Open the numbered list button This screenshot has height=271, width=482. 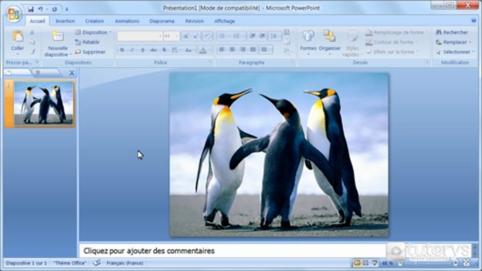pyautogui.click(x=238, y=36)
